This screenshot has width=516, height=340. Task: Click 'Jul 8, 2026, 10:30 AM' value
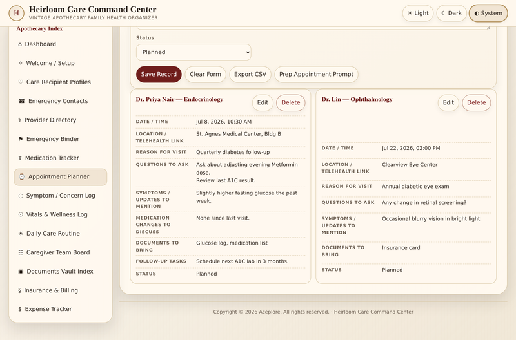(224, 122)
